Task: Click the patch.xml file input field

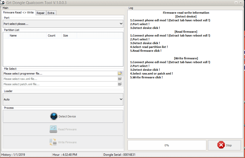Action: [60, 84]
